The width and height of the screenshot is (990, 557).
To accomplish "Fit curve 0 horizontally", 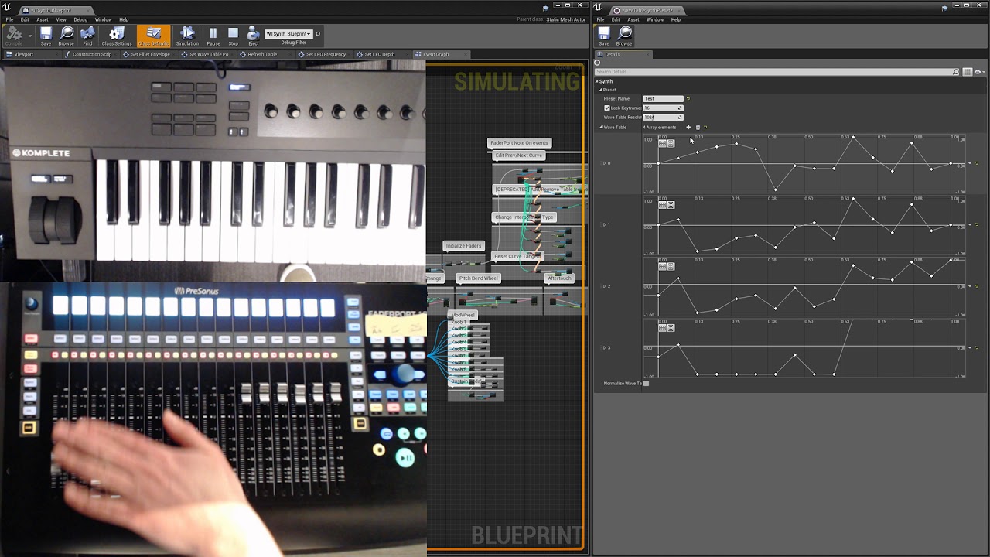I will coord(663,143).
